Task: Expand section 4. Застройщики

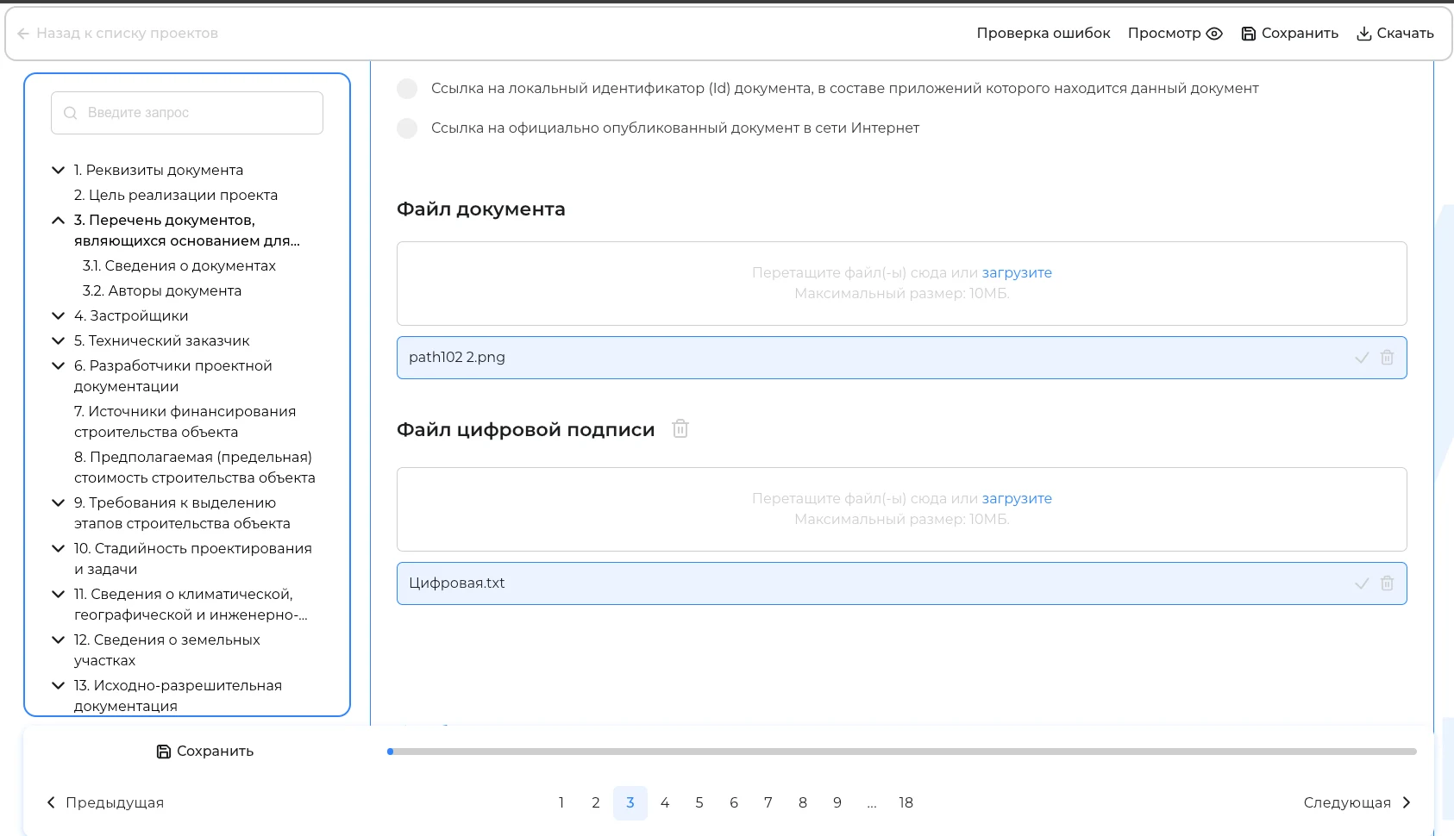Action: click(x=58, y=316)
